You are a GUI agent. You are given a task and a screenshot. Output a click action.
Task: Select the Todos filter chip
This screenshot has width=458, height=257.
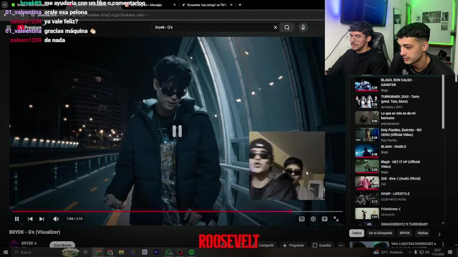pyautogui.click(x=356, y=233)
